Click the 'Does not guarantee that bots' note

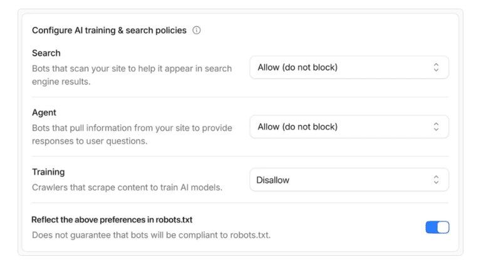pyautogui.click(x=151, y=235)
